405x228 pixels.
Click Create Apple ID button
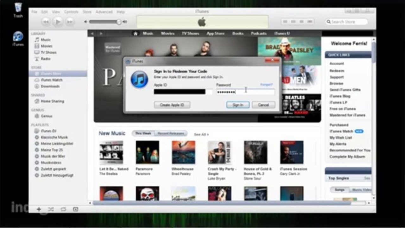coord(172,105)
